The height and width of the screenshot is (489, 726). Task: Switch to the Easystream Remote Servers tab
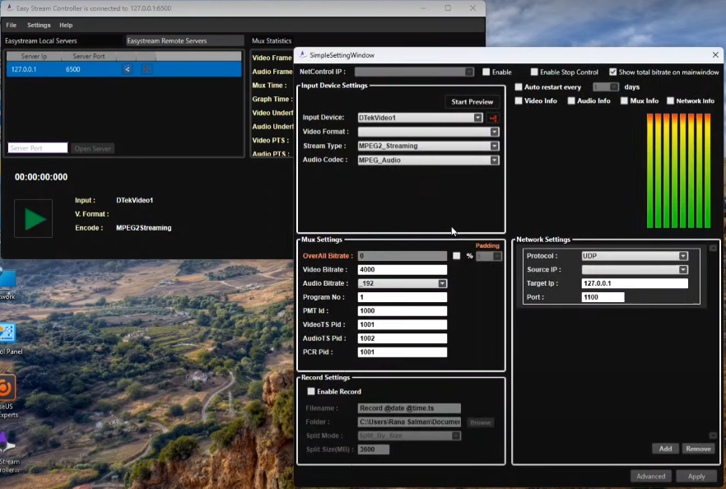183,40
